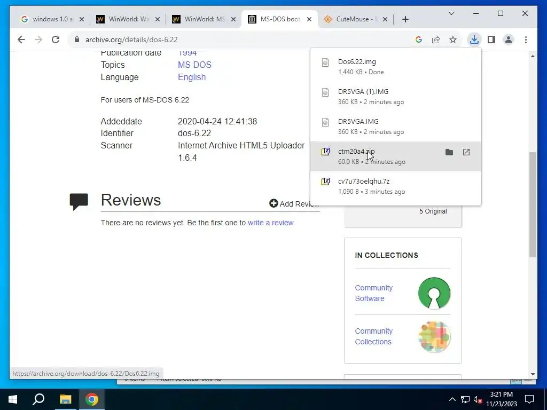
Task: Open the Chrome profile menu
Action: coord(509,40)
